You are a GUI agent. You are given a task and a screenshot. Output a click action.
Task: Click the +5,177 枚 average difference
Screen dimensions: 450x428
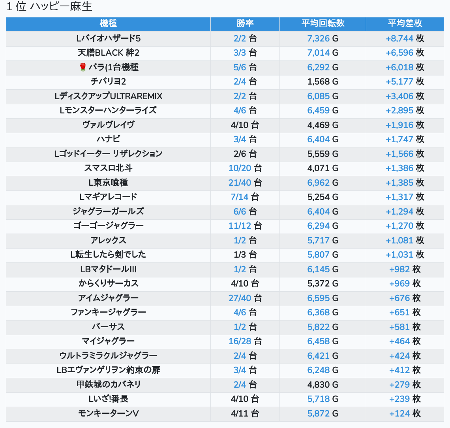pos(405,81)
